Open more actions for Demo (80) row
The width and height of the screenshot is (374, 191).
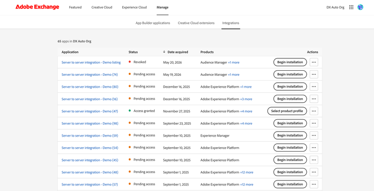[314, 87]
